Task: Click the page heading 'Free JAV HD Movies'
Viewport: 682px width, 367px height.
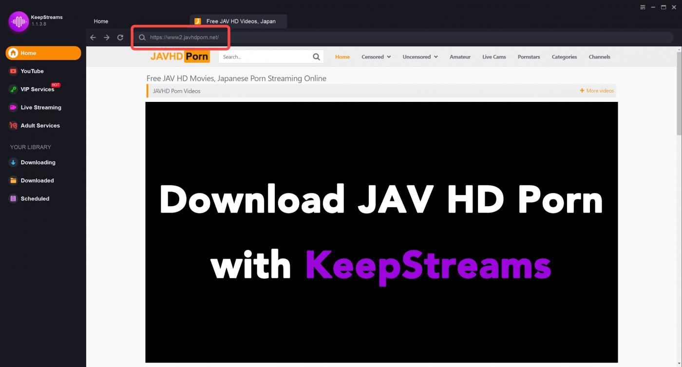Action: [236, 78]
